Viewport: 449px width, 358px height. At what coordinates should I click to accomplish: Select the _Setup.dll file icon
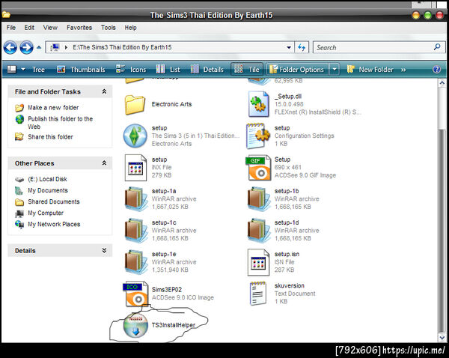259,104
